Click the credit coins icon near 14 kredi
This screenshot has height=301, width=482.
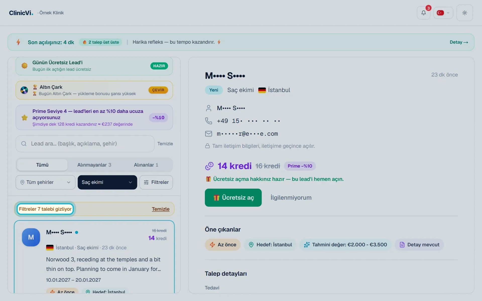tap(209, 166)
